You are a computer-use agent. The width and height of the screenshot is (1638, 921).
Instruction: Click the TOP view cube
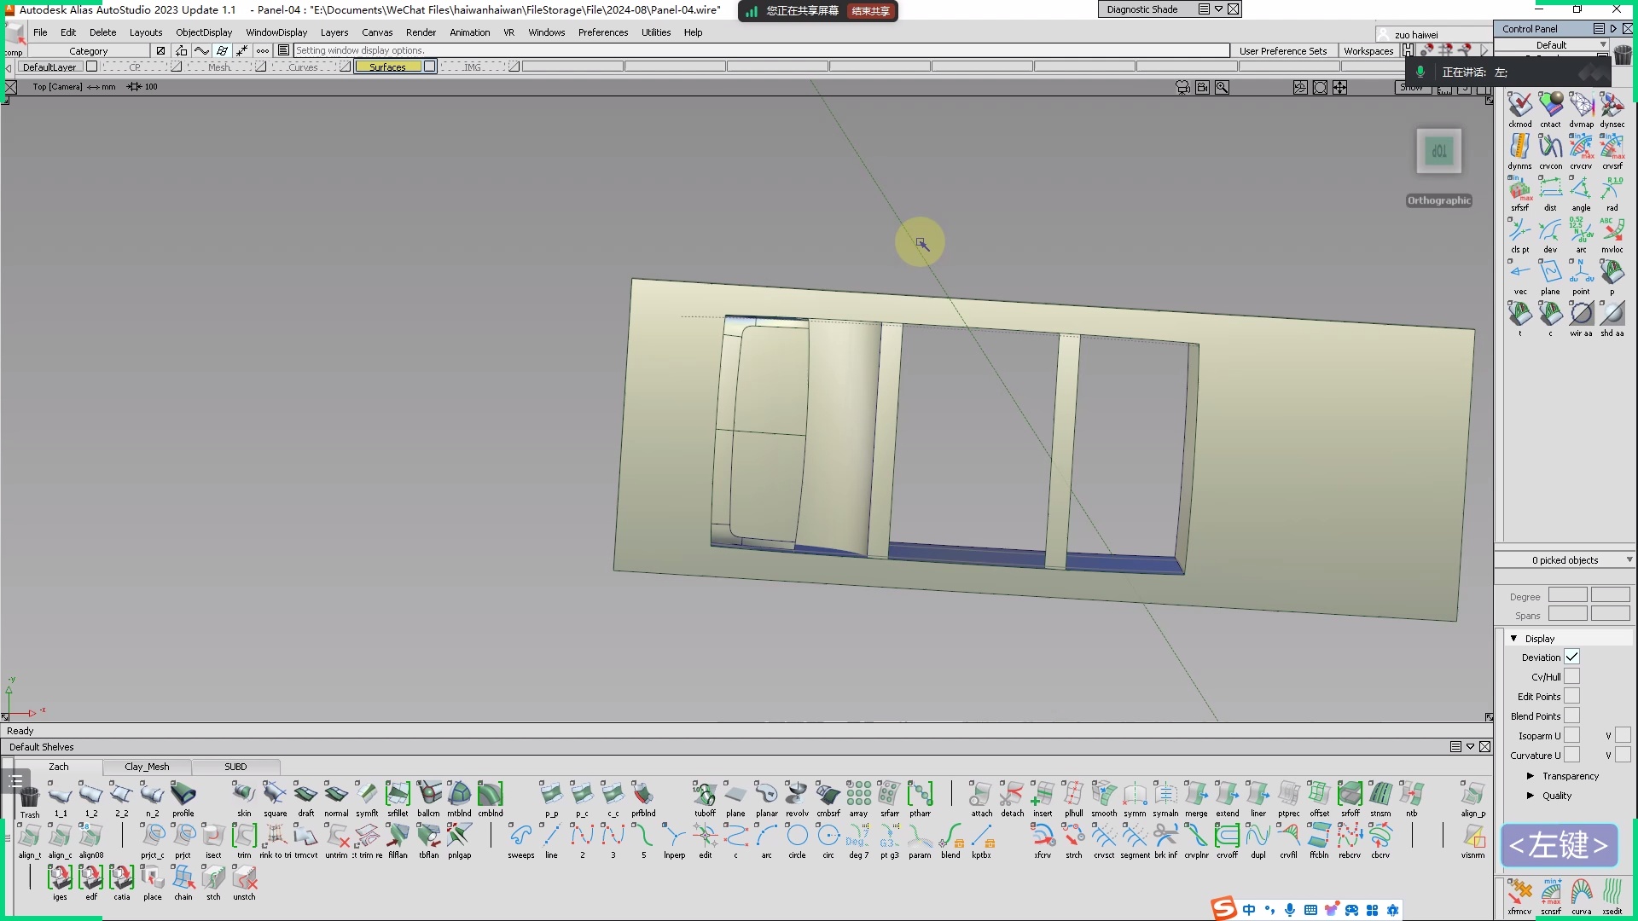[x=1439, y=152]
